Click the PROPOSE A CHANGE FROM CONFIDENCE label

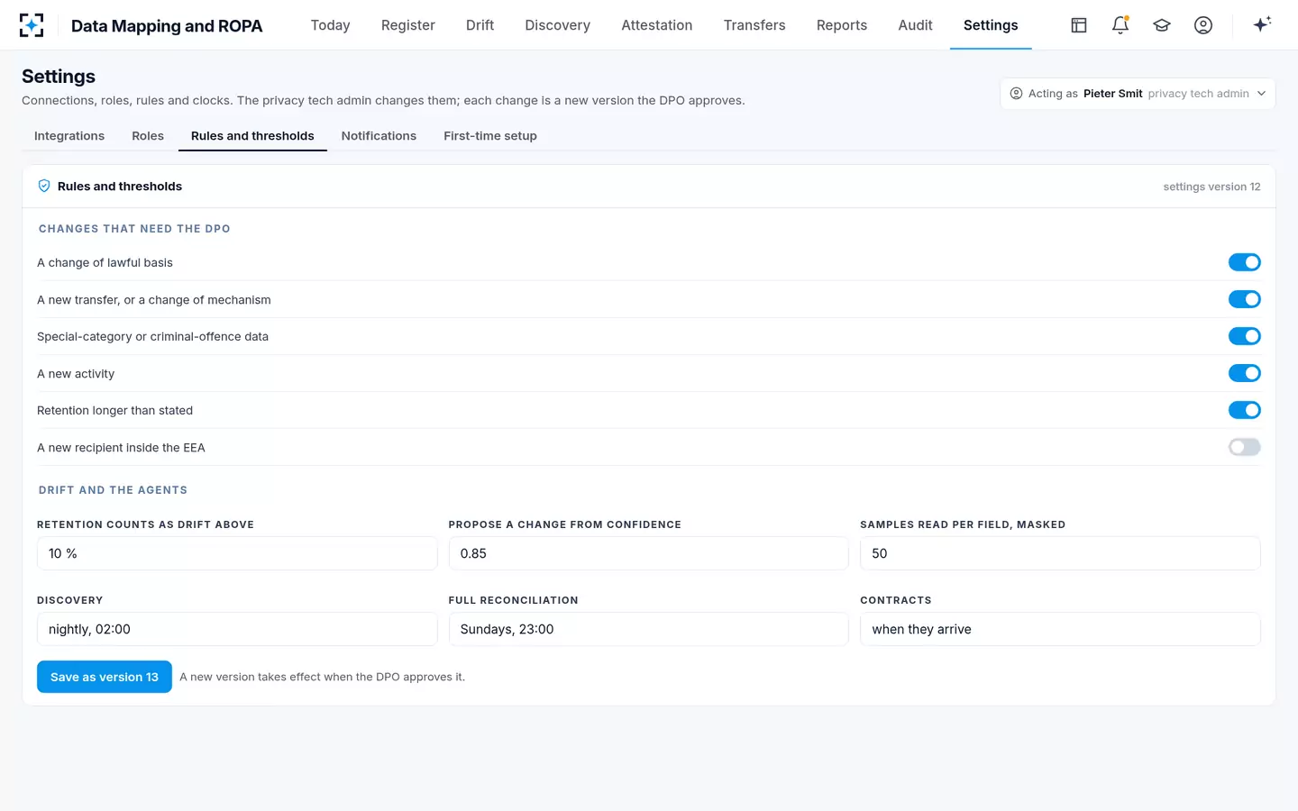[x=565, y=524]
